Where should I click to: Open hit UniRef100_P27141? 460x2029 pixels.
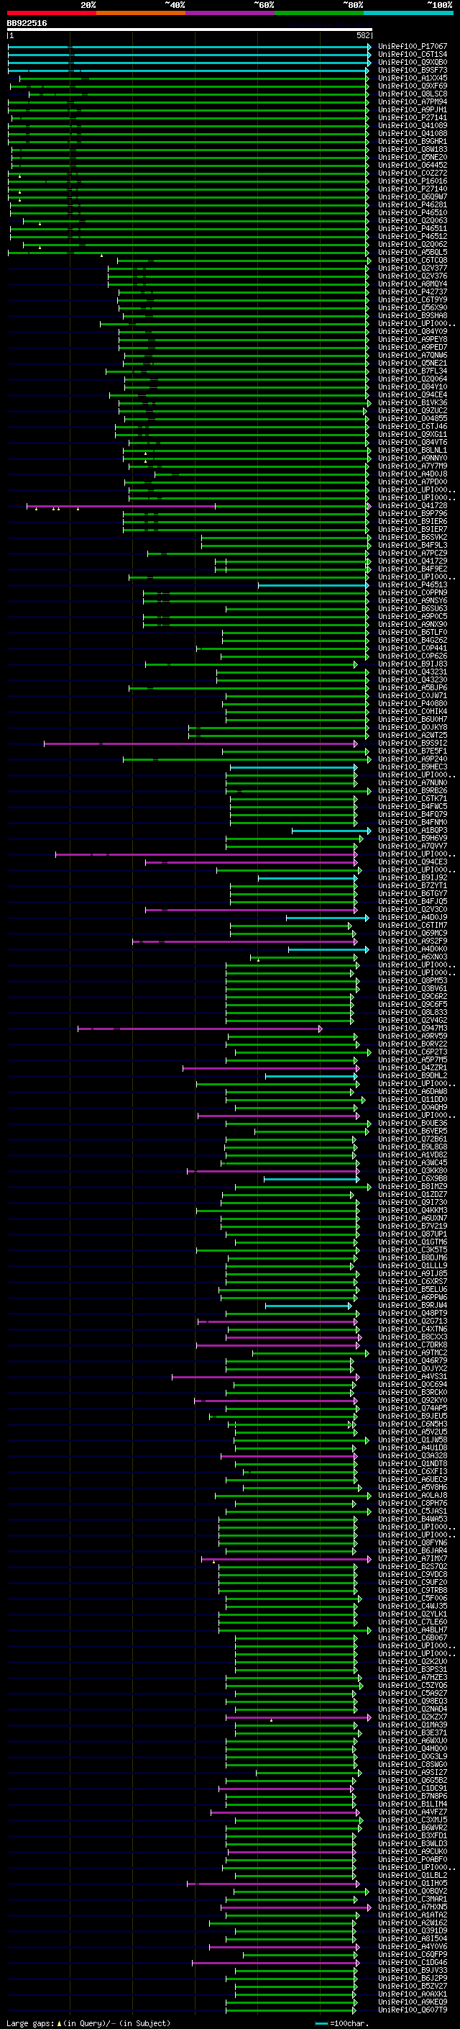pyautogui.click(x=412, y=117)
